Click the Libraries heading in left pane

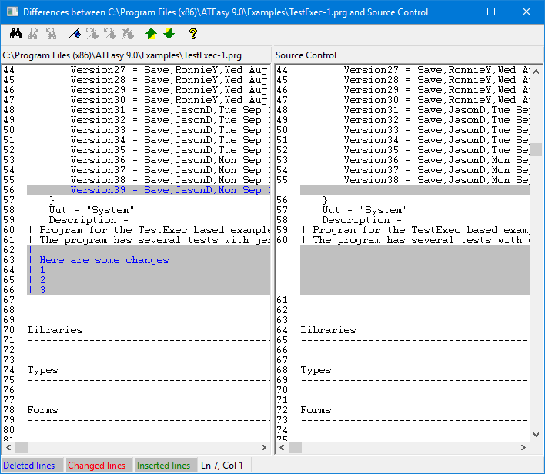(x=55, y=330)
